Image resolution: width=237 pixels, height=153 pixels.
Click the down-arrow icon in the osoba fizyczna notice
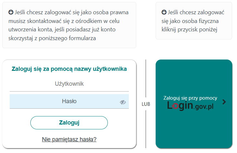click(x=164, y=12)
